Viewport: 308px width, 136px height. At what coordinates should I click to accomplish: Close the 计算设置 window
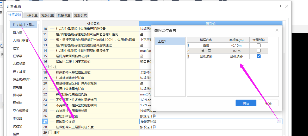tap(287, 6)
